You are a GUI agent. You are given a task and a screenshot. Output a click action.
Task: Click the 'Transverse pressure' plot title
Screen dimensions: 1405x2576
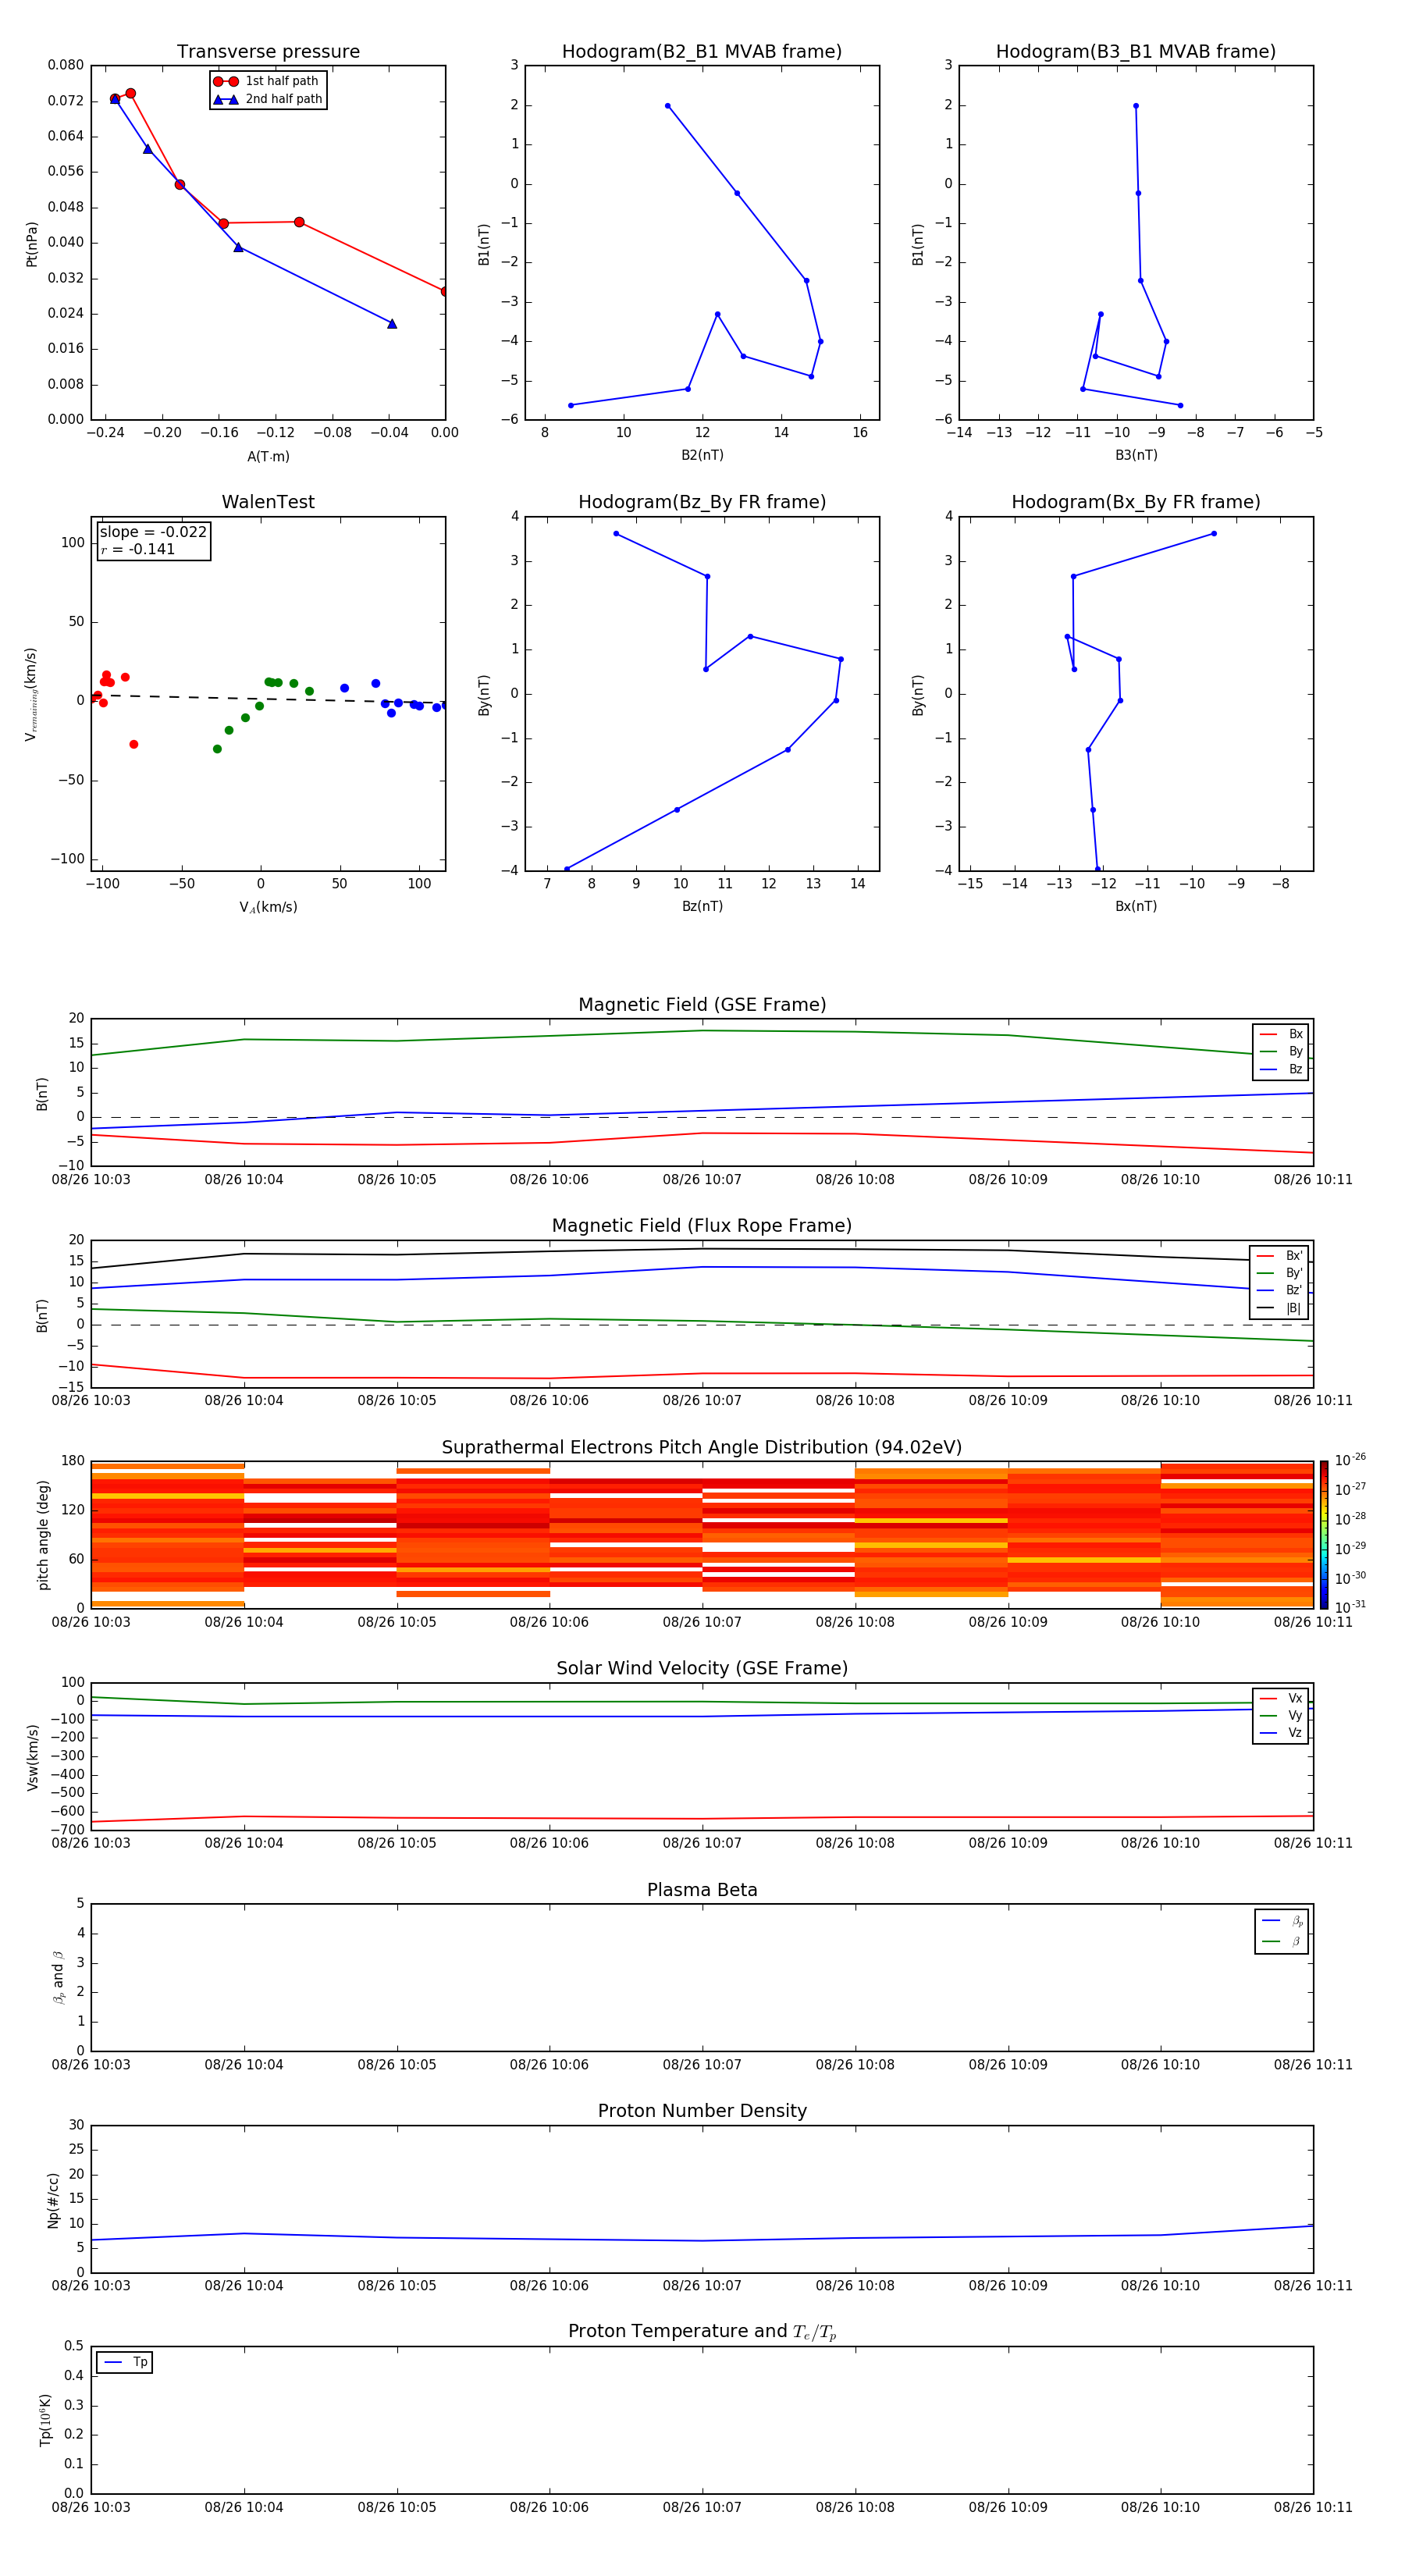[268, 52]
